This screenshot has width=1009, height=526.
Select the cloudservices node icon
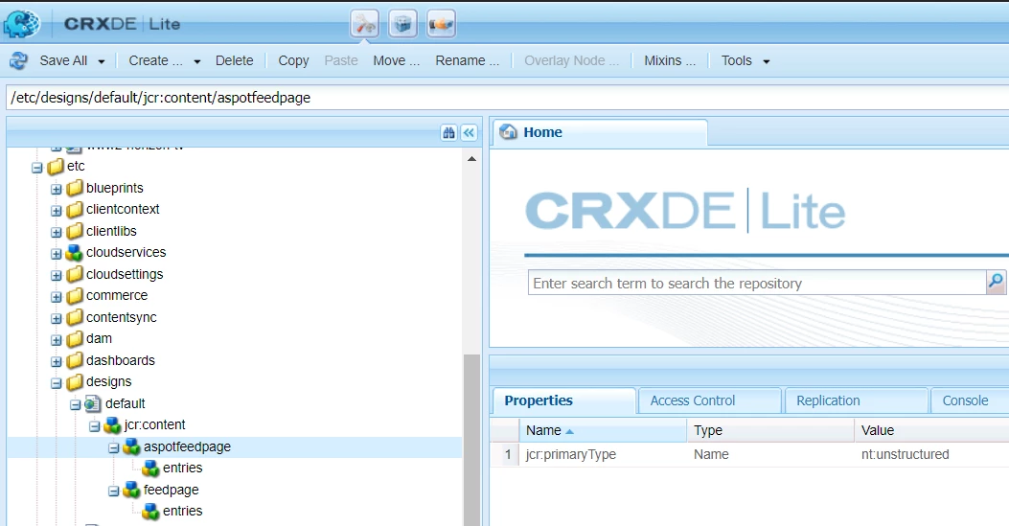click(76, 253)
